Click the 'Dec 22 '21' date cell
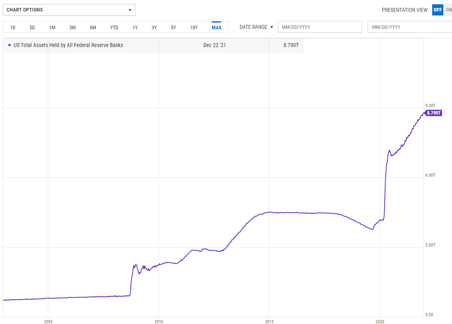This screenshot has height=324, width=452. click(x=215, y=45)
